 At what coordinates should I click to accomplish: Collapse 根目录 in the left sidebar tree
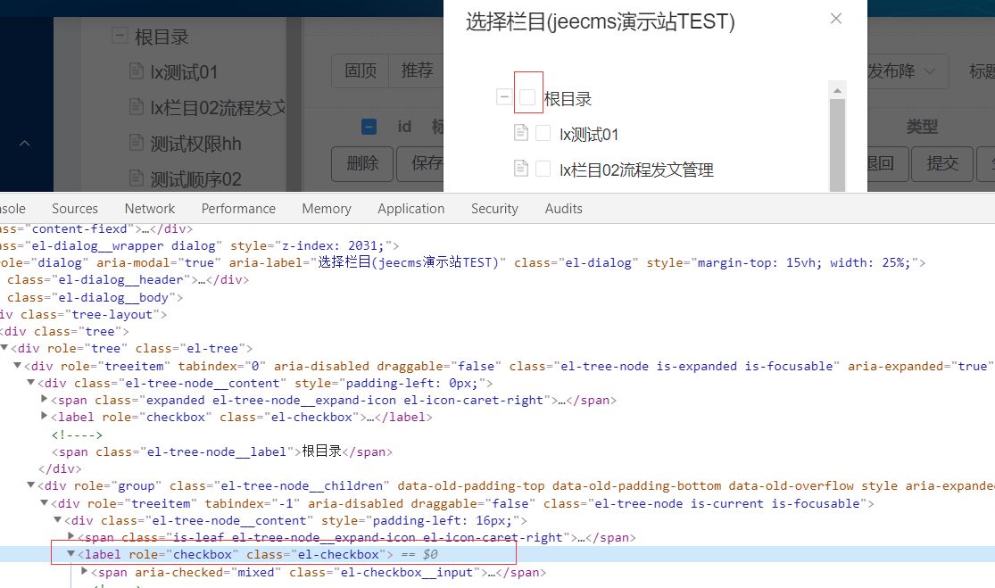point(120,35)
